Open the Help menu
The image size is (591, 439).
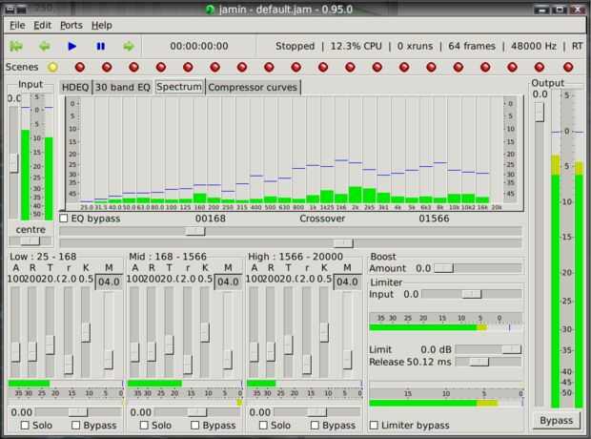pos(101,26)
